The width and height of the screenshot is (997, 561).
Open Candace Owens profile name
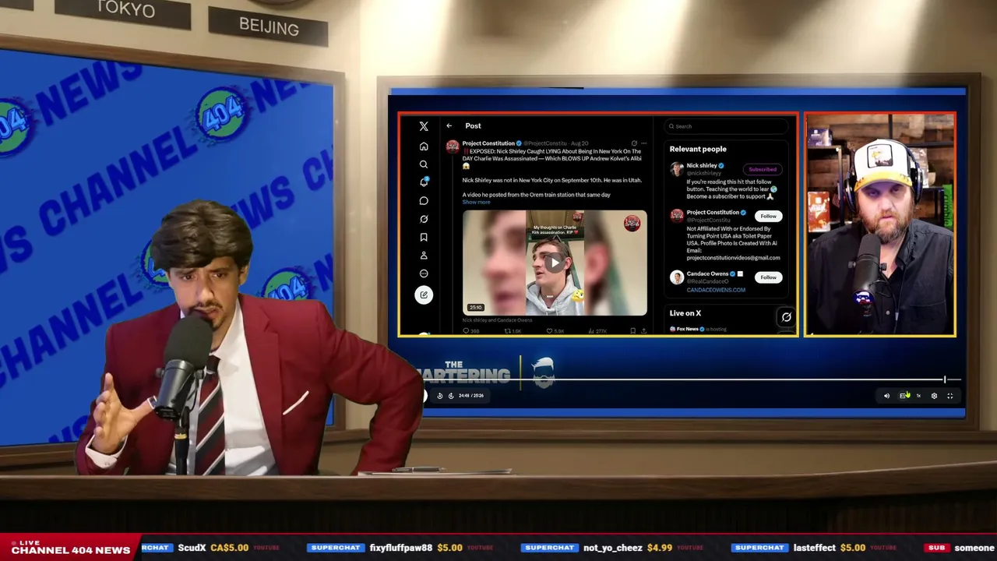pyautogui.click(x=707, y=273)
